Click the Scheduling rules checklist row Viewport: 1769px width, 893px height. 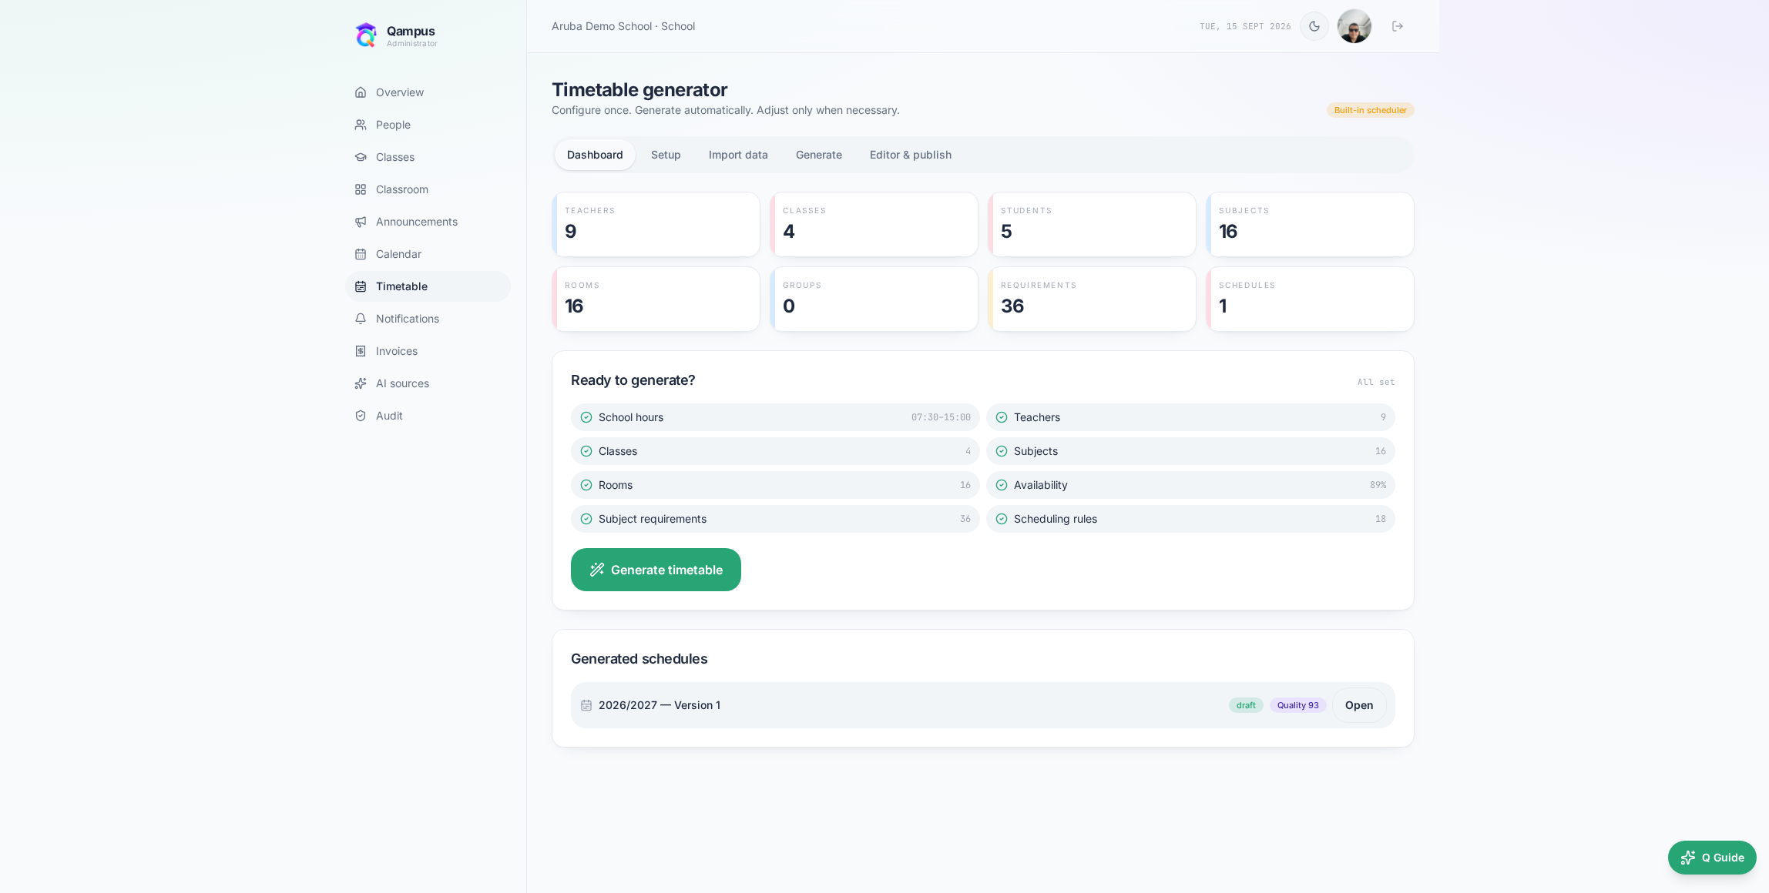coord(1190,519)
